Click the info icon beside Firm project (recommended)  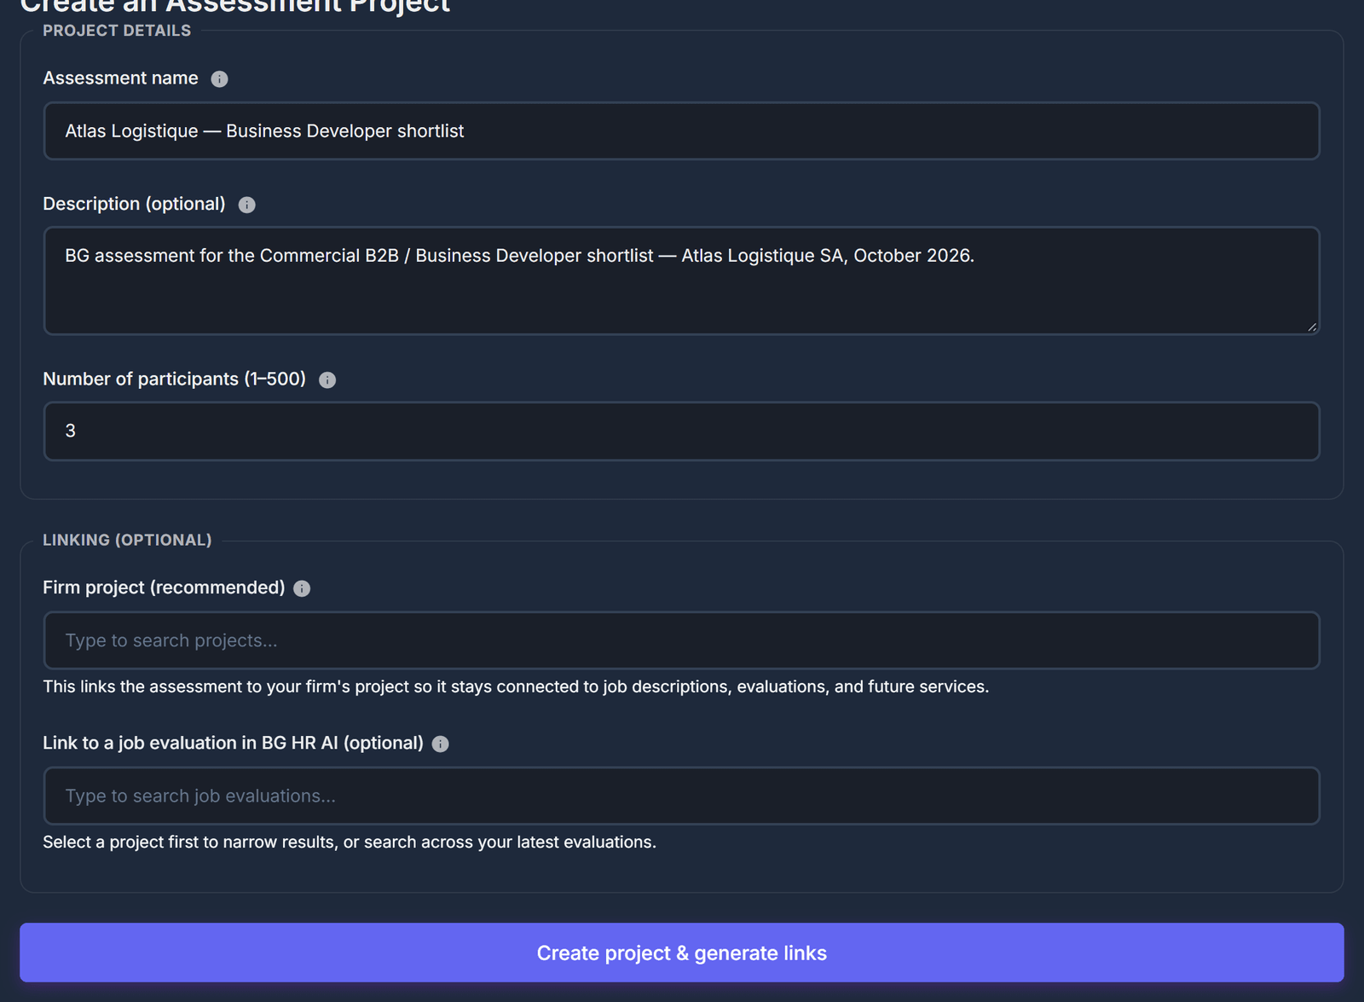[302, 588]
